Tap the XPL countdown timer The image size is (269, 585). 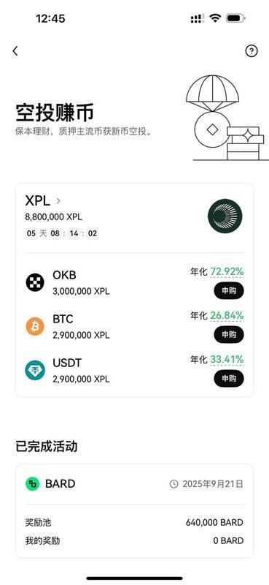pyautogui.click(x=62, y=233)
